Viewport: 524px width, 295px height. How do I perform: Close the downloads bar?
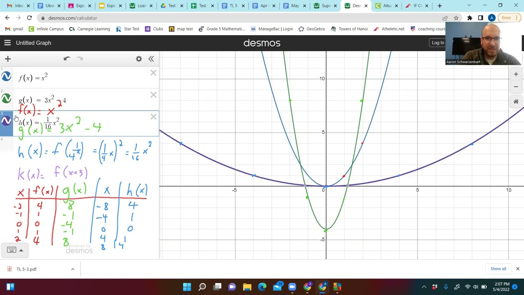517,269
